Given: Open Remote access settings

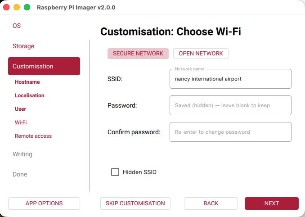Looking at the screenshot, I should [33, 136].
